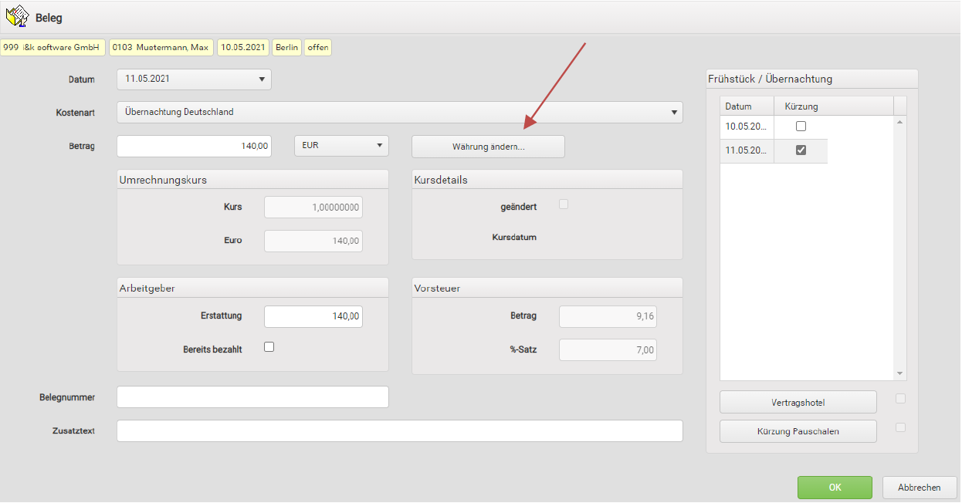Image resolution: width=962 pixels, height=503 pixels.
Task: Click into the Belegnummer field
Action: pos(252,397)
